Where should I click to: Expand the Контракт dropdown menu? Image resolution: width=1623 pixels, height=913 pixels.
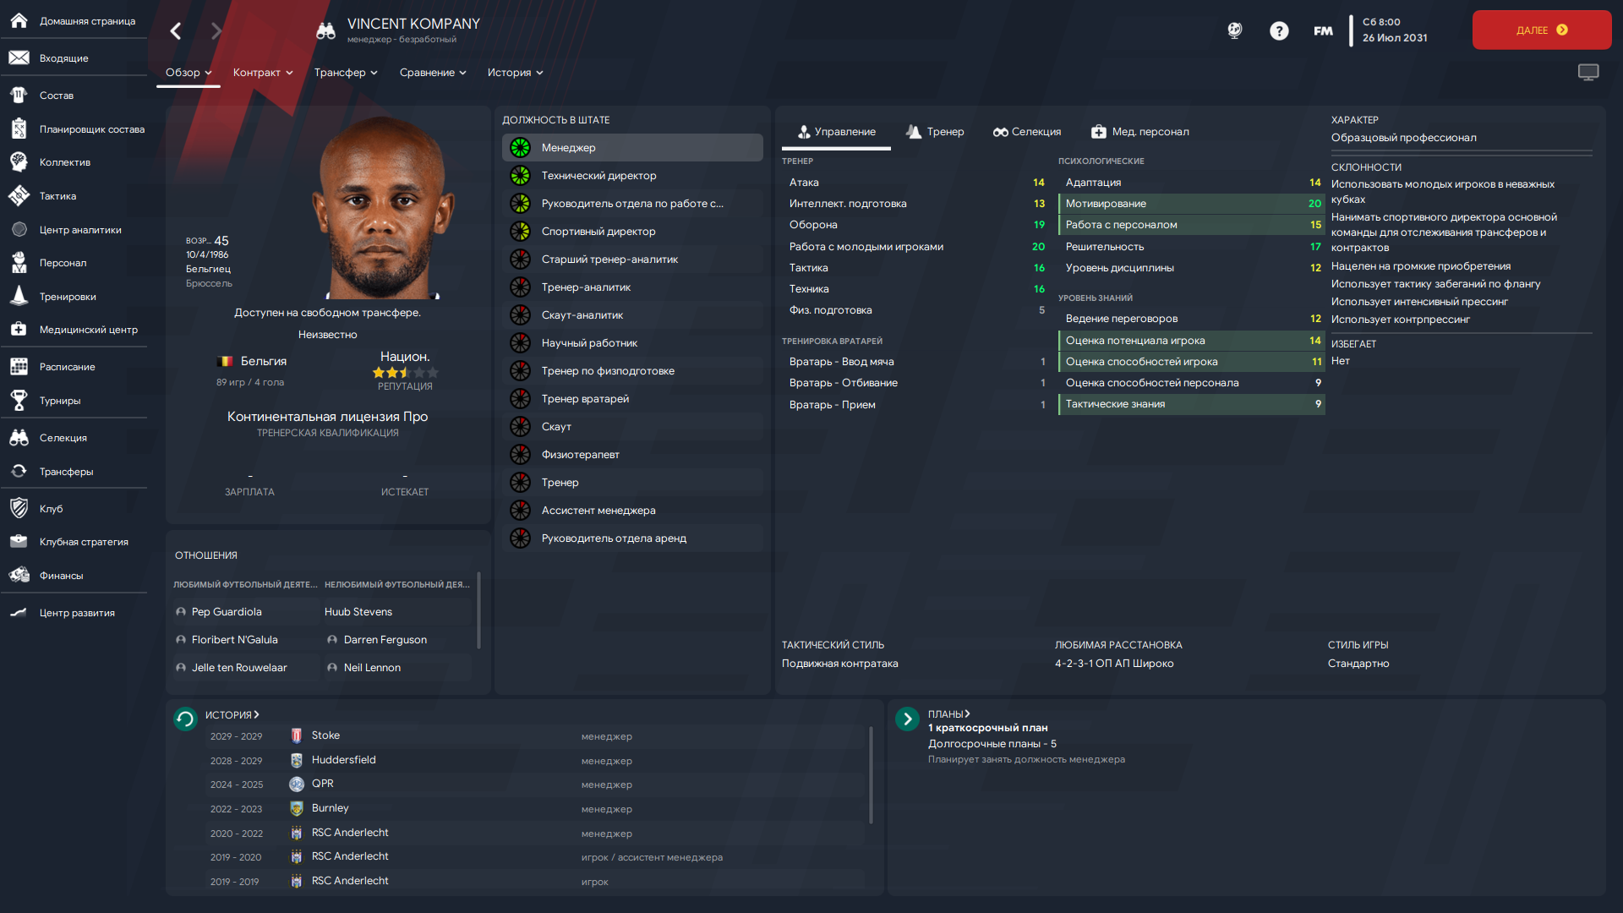tap(263, 73)
